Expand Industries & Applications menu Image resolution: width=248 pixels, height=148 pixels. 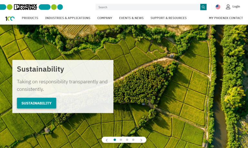click(68, 18)
